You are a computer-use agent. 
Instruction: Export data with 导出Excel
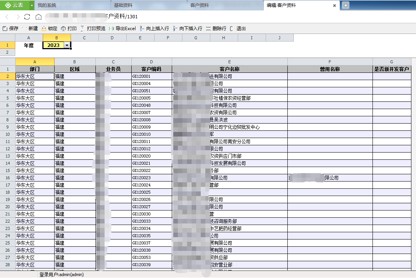[x=122, y=28]
